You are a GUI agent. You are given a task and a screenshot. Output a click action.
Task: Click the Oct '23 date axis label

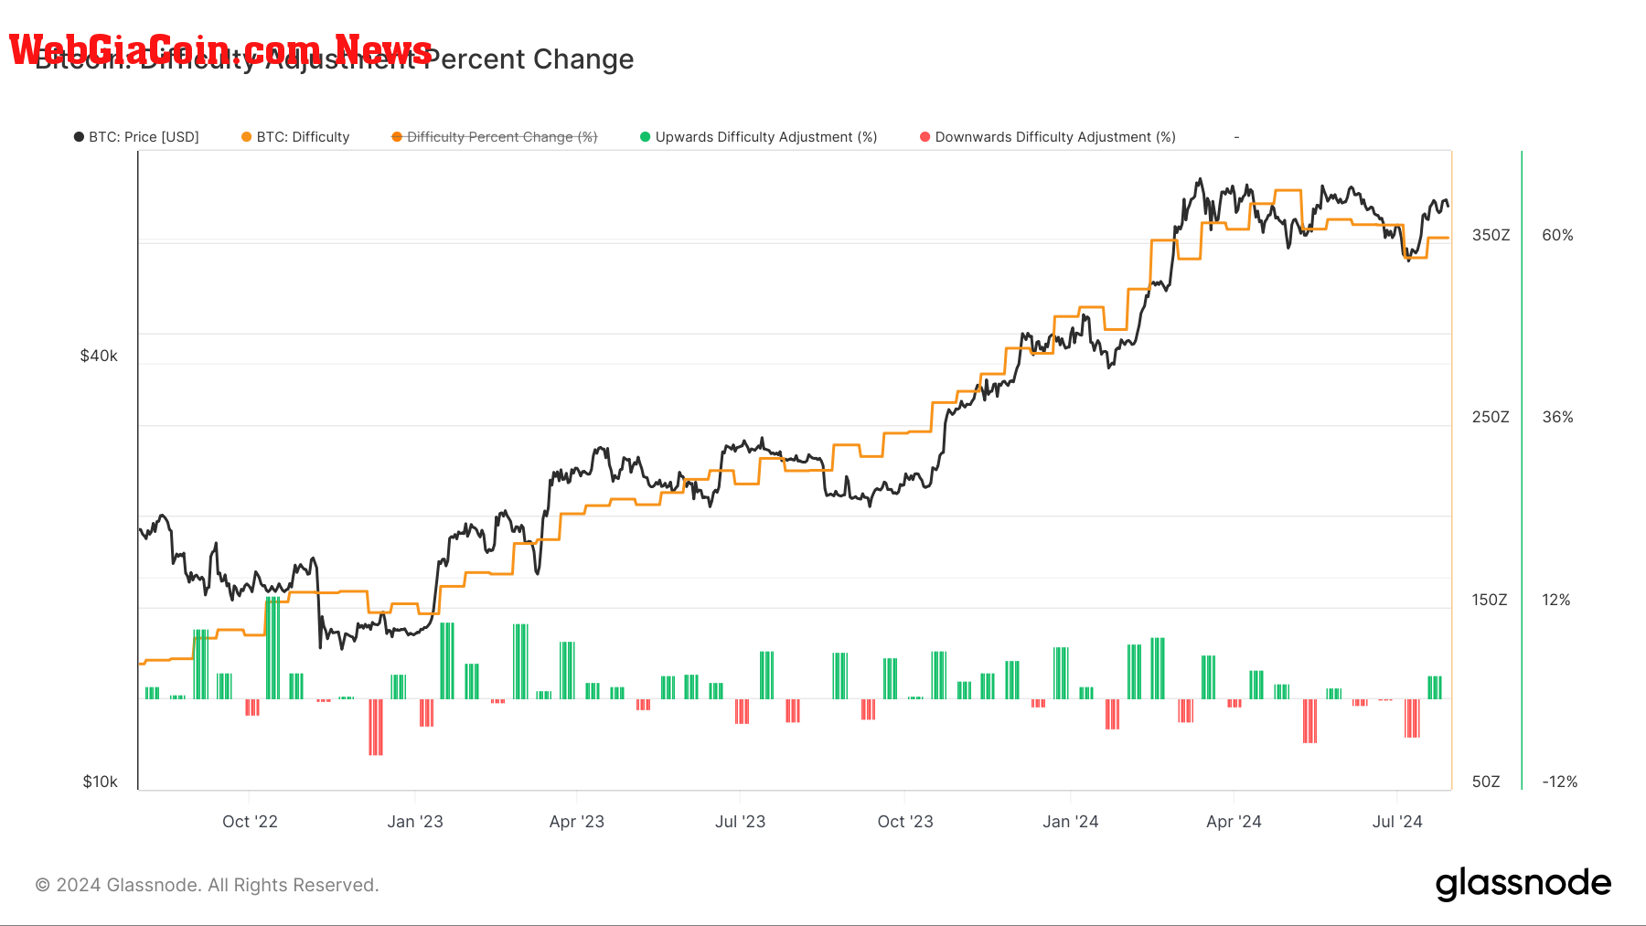(x=905, y=822)
